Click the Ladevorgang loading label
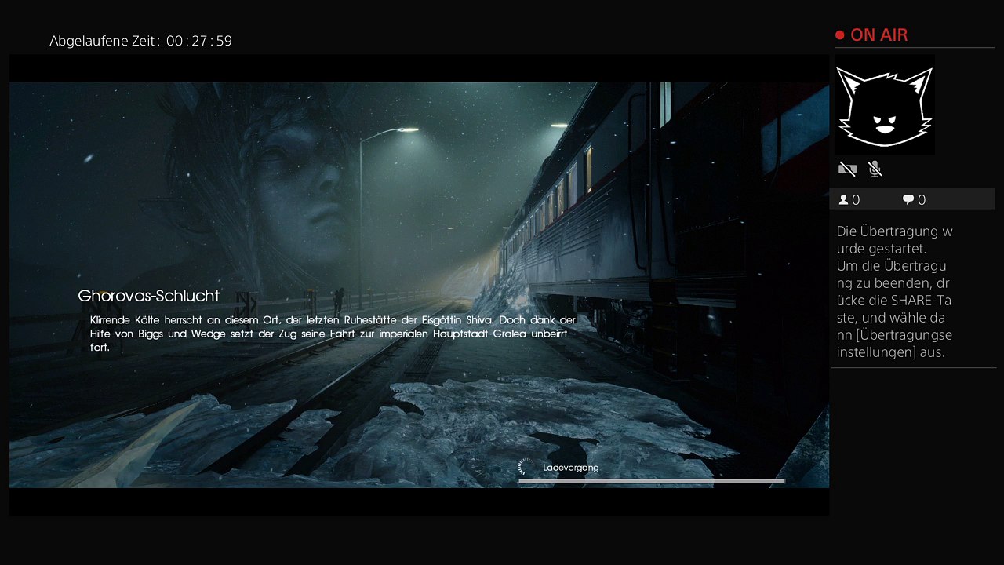1004x565 pixels. click(x=571, y=468)
